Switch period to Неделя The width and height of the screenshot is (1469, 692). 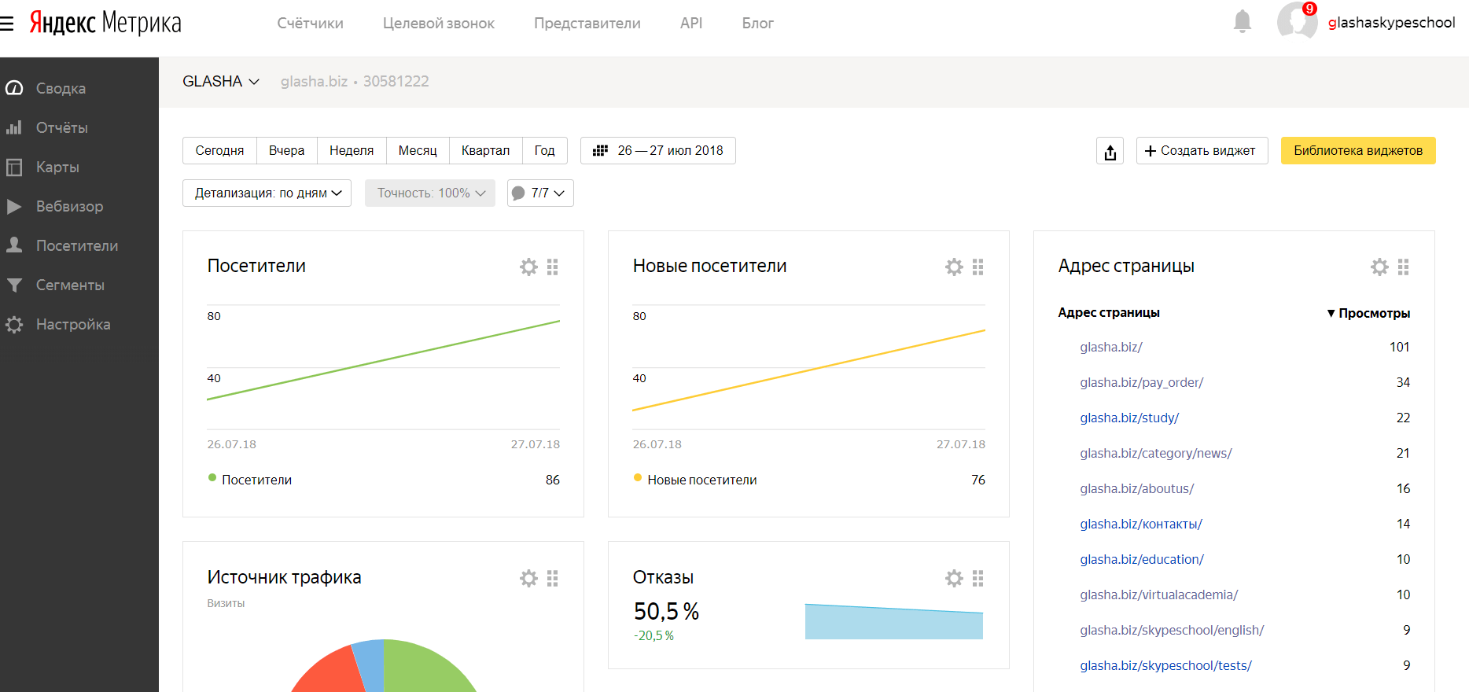(x=352, y=151)
